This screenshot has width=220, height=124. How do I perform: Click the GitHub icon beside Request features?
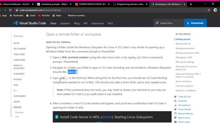pyautogui.click(x=175, y=114)
